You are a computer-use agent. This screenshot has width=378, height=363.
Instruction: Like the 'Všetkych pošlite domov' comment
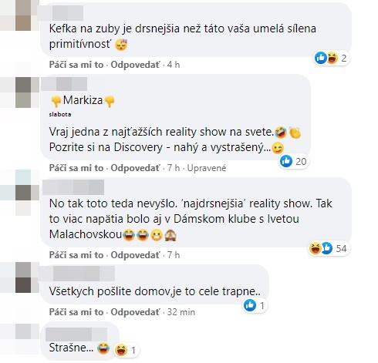click(76, 312)
